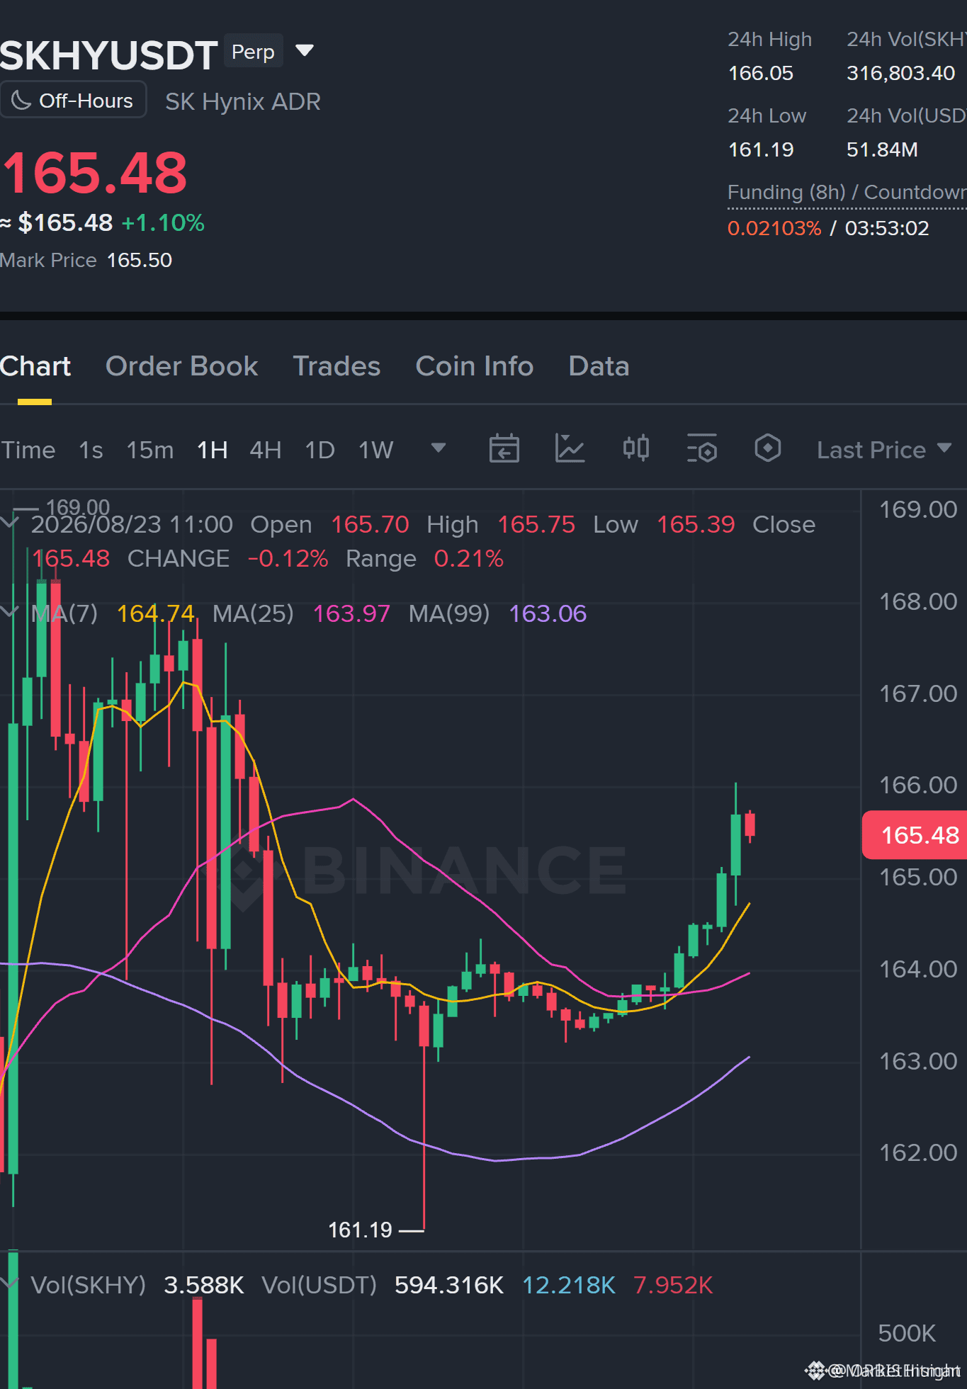Switch to the Order Book tab

coord(182,366)
